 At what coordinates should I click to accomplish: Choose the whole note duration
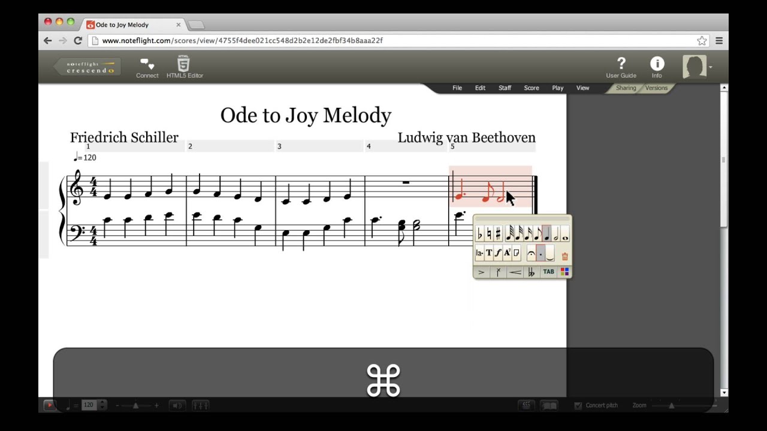[565, 233]
